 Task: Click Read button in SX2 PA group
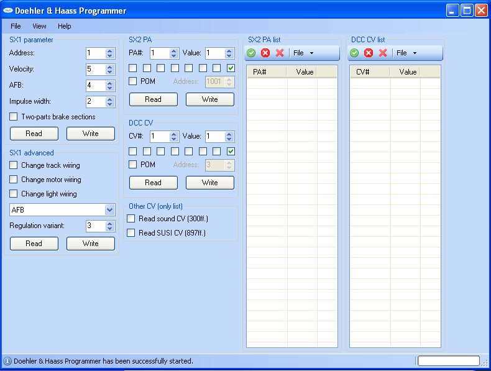[154, 99]
